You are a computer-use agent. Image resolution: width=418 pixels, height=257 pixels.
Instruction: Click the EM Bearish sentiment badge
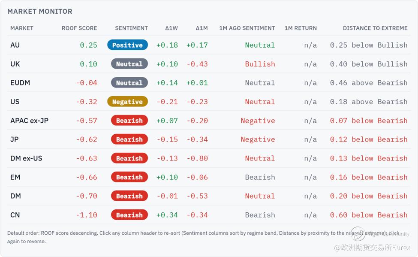(x=129, y=177)
